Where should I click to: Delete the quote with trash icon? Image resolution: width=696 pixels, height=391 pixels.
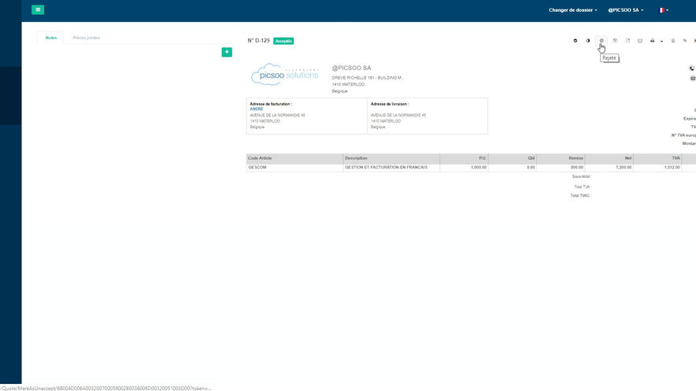673,40
